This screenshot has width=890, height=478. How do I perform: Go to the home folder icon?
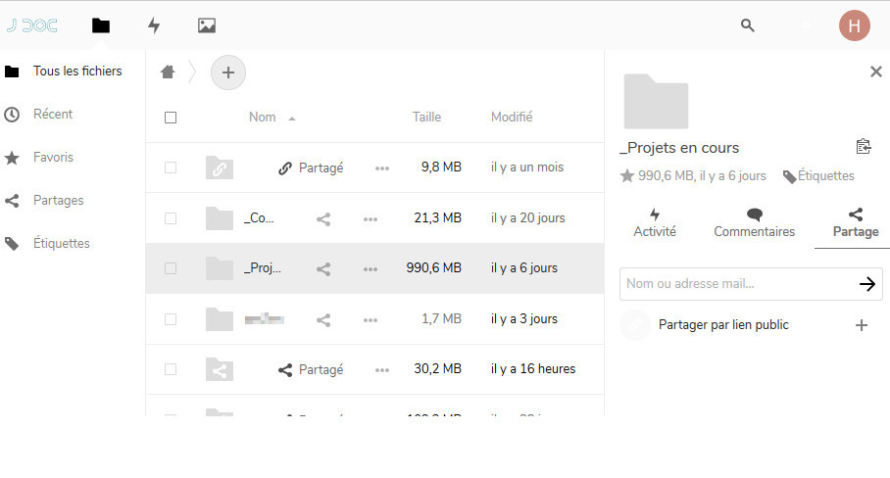(x=168, y=72)
